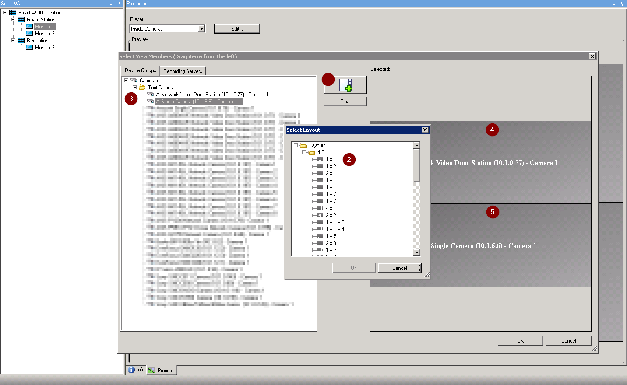The width and height of the screenshot is (627, 385).
Task: Select the 1 x 1 layout icon
Action: point(320,159)
